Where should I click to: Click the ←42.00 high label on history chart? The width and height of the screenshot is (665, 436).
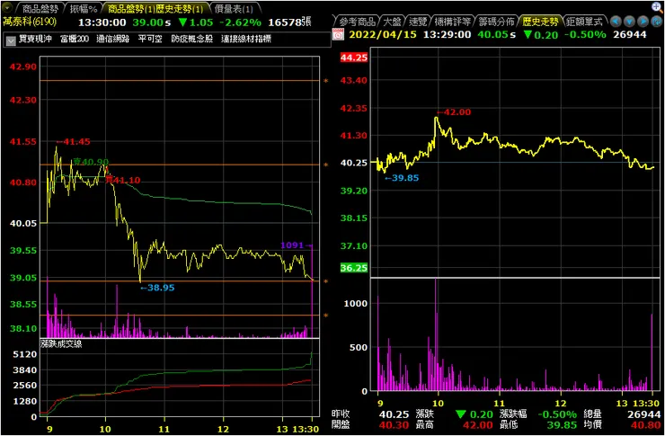click(454, 112)
